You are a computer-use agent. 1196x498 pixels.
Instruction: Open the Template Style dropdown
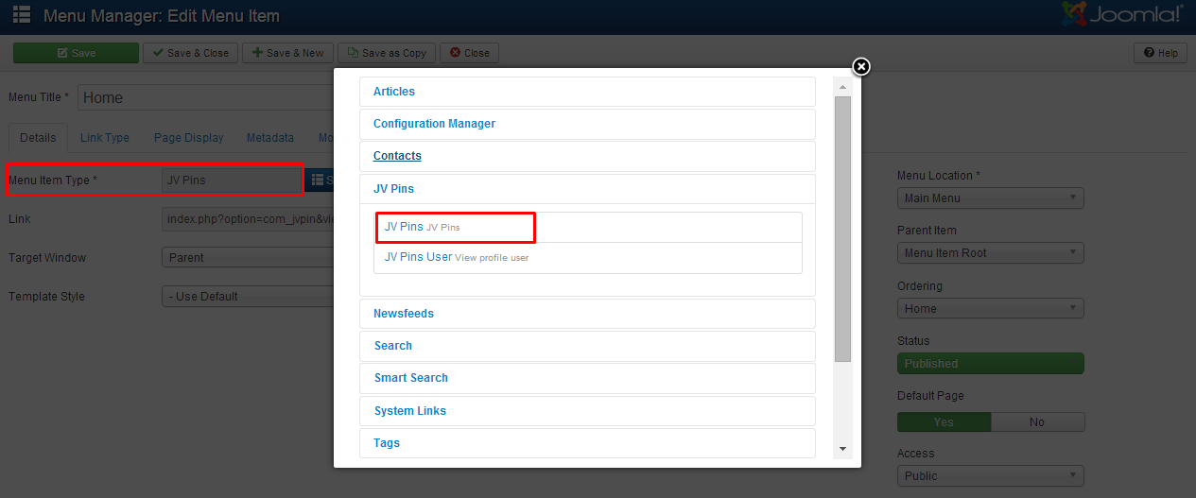click(x=248, y=296)
